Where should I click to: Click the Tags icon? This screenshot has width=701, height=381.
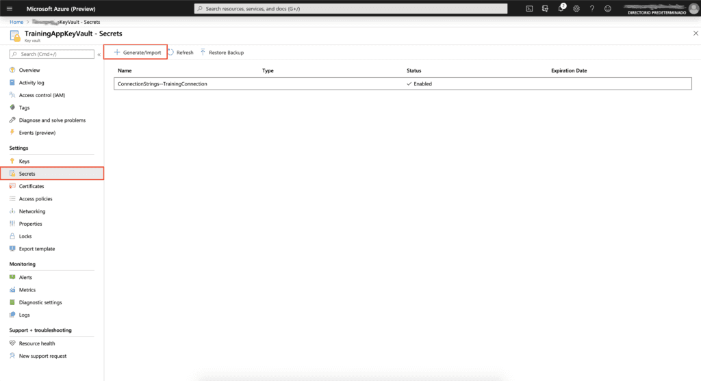point(12,107)
